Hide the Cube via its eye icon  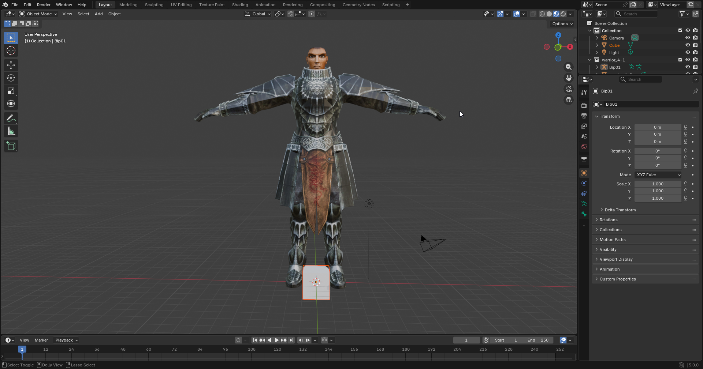coord(688,45)
